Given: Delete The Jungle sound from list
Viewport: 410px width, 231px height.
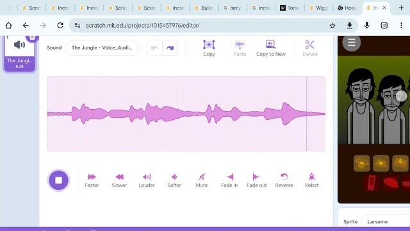Looking at the screenshot, I should click(32, 37).
